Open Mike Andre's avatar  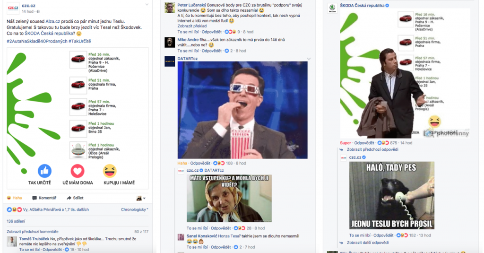[x=170, y=42]
